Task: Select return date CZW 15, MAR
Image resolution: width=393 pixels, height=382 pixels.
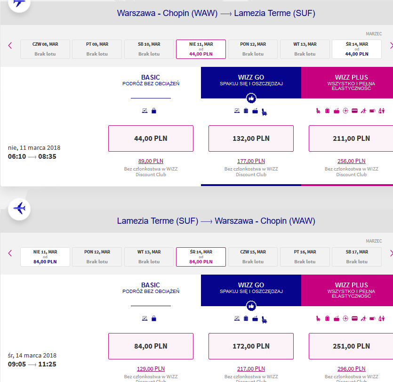Action: click(x=253, y=257)
